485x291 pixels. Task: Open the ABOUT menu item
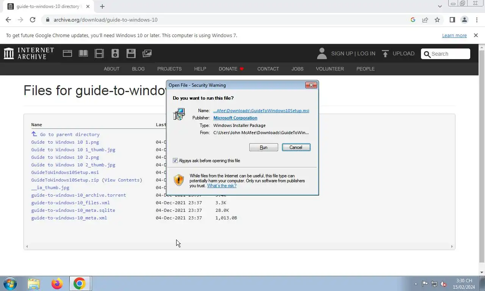coord(111,69)
